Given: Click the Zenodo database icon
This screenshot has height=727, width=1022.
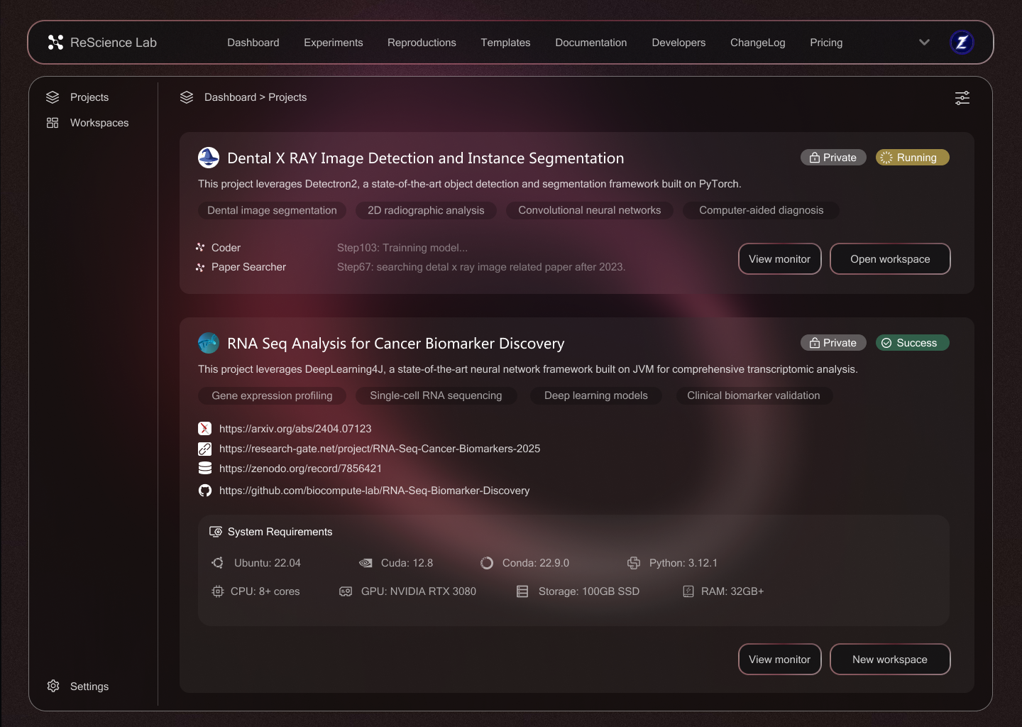Looking at the screenshot, I should click(205, 469).
